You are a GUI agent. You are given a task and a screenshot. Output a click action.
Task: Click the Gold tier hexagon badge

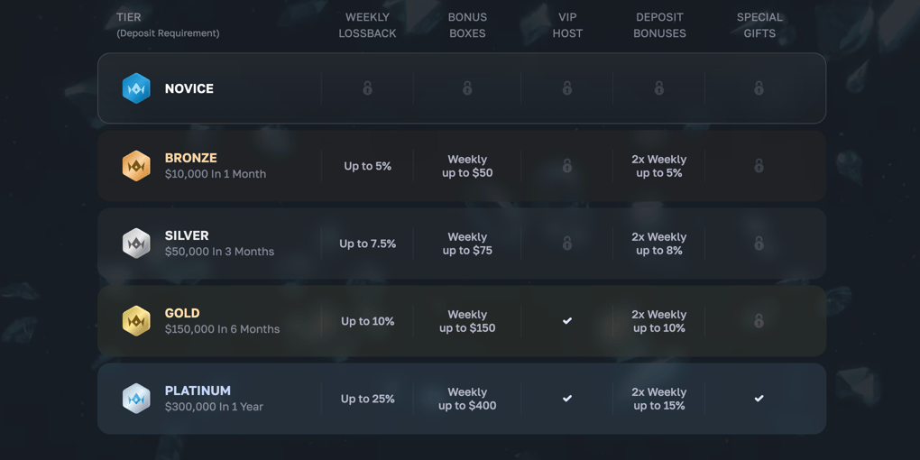point(136,321)
